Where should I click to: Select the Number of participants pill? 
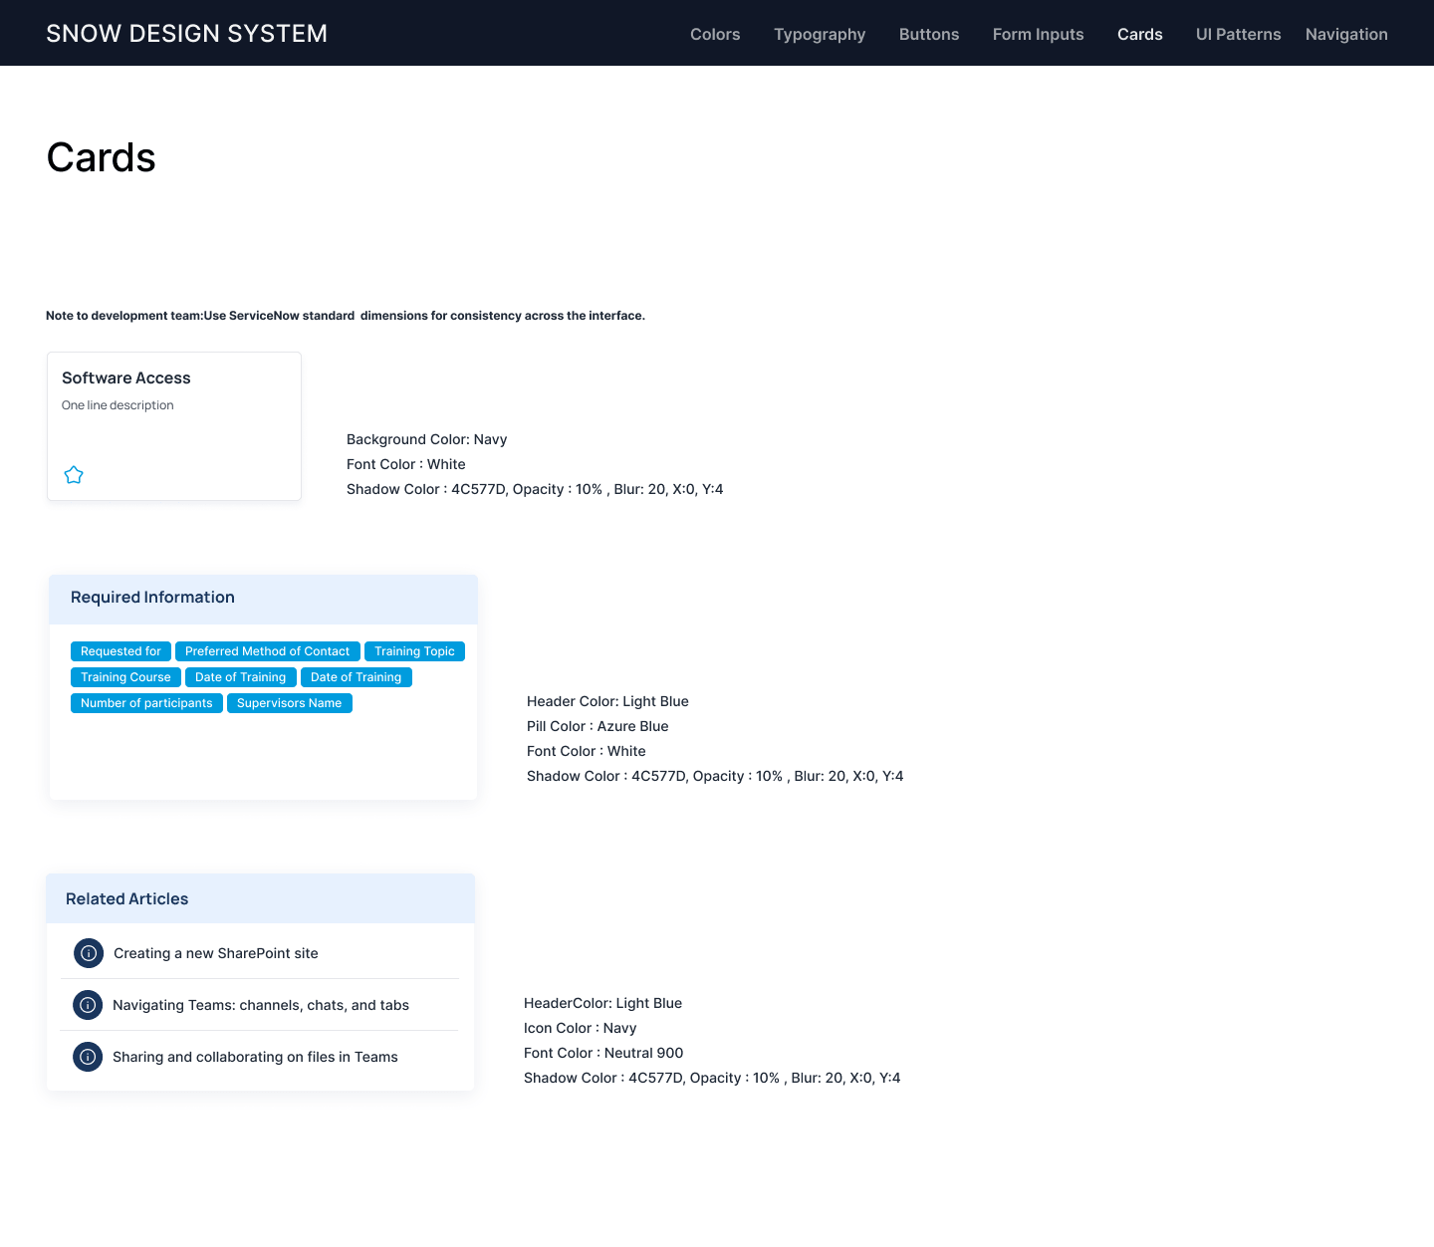pos(146,703)
